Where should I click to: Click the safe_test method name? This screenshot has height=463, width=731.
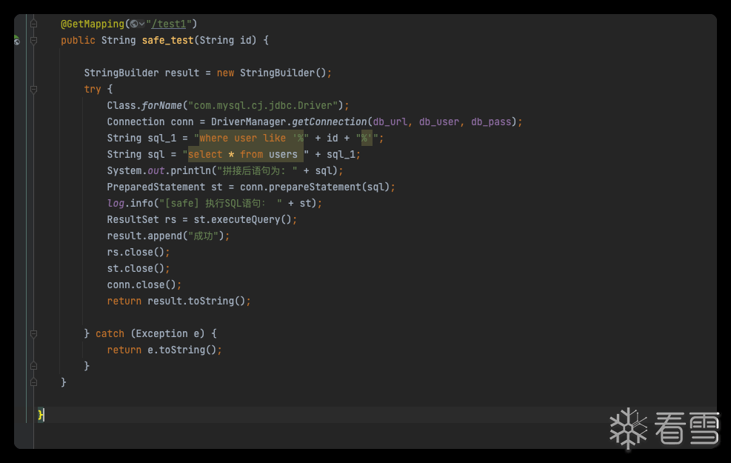pos(167,41)
